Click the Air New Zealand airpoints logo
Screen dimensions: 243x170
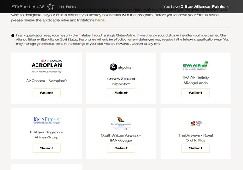pos(121,67)
